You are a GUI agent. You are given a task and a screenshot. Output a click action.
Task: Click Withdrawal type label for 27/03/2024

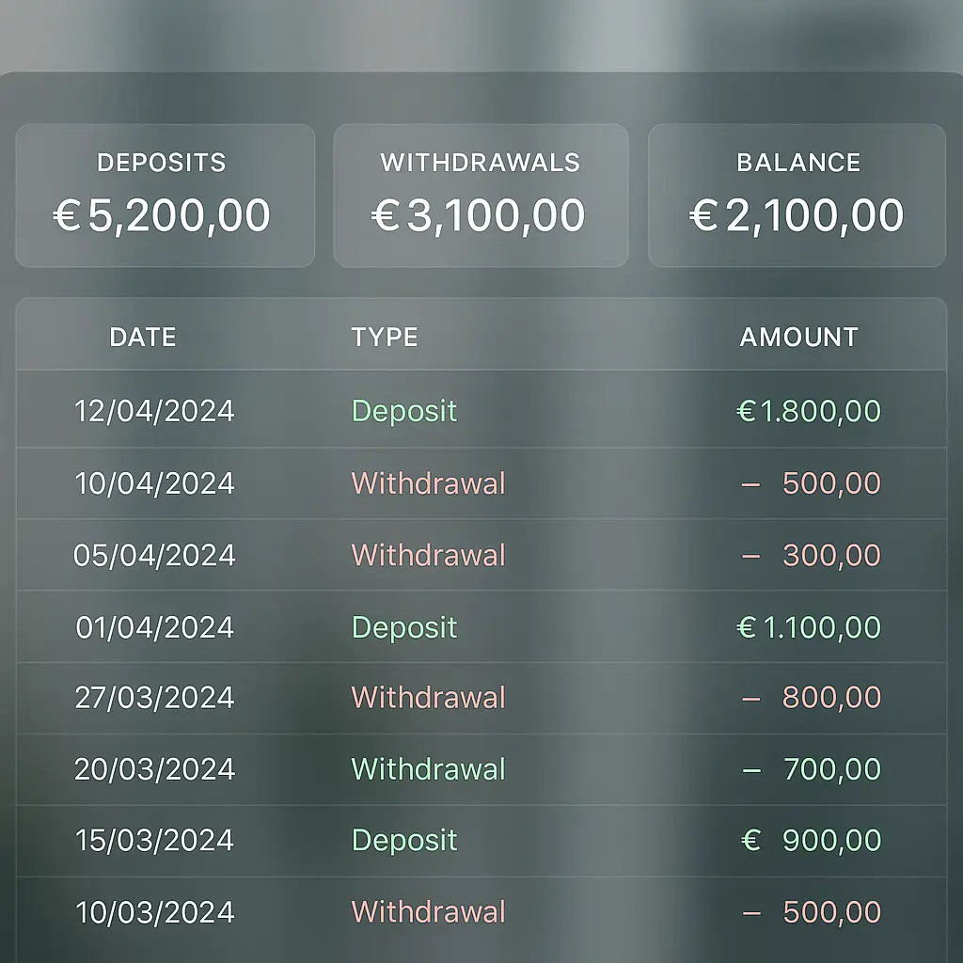tap(428, 698)
